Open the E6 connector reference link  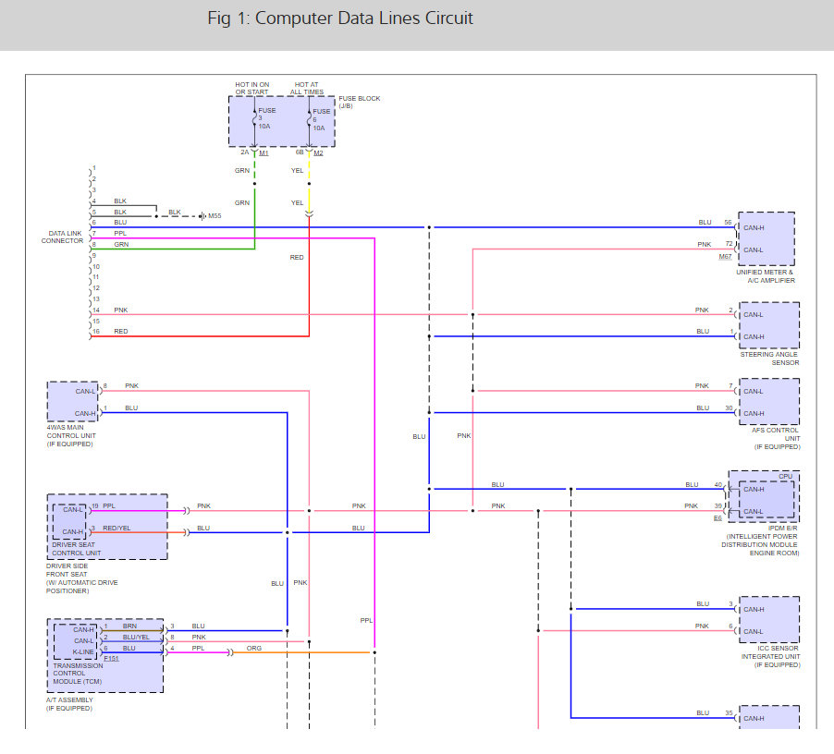pyautogui.click(x=717, y=518)
